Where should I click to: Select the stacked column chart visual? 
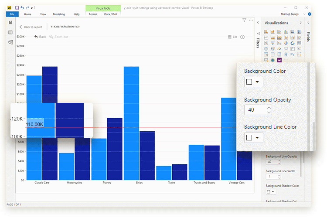pyautogui.click(x=272, y=32)
